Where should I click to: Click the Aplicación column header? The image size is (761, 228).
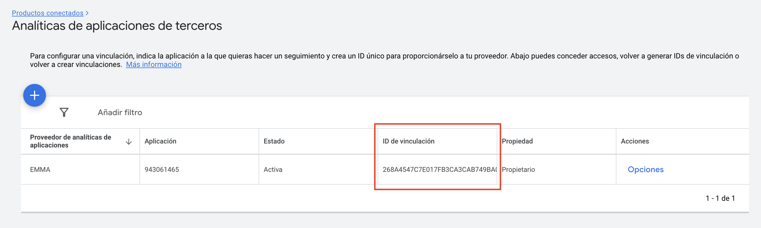[x=160, y=141]
